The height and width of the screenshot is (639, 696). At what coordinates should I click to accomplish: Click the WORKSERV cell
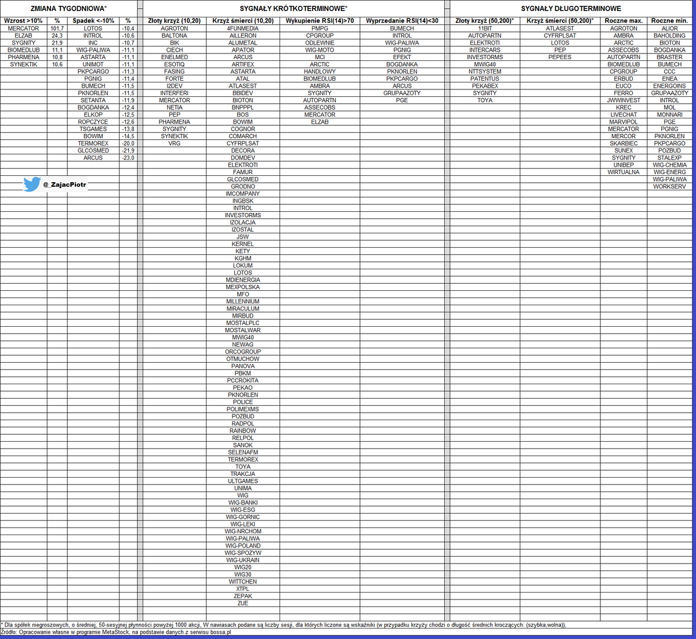coord(669,186)
